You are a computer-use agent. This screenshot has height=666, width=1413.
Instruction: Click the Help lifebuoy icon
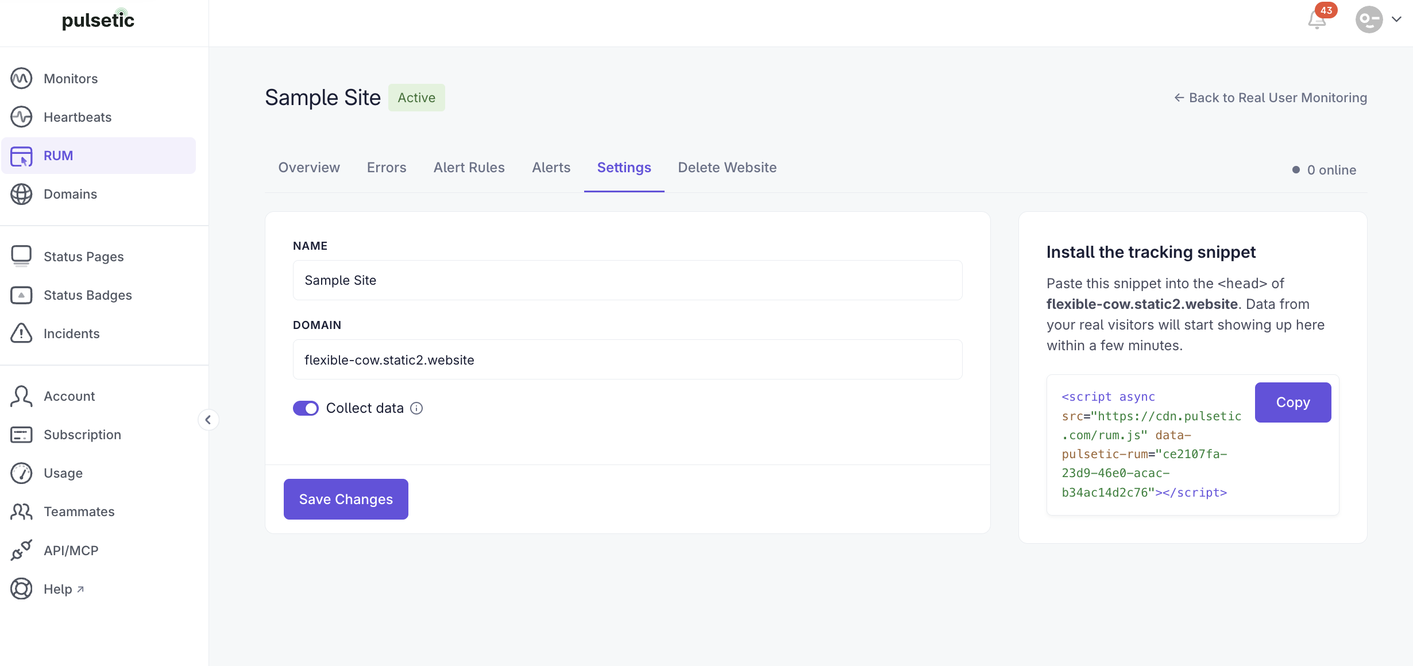click(21, 589)
